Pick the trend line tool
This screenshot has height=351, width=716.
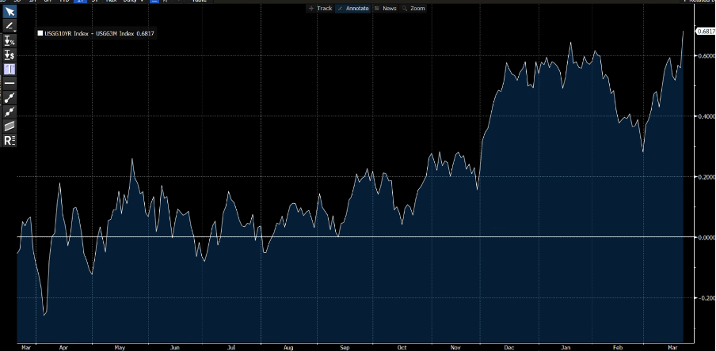point(10,97)
